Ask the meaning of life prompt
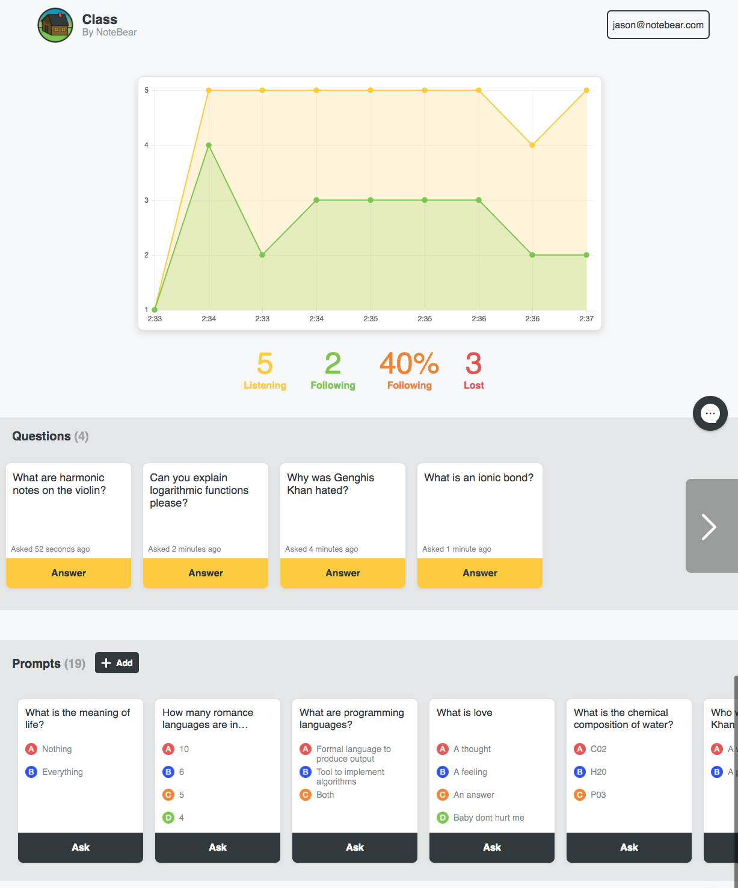This screenshot has width=738, height=888. (x=81, y=847)
